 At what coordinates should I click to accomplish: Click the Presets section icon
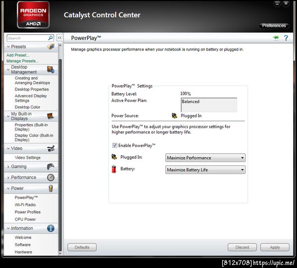(x=50, y=46)
